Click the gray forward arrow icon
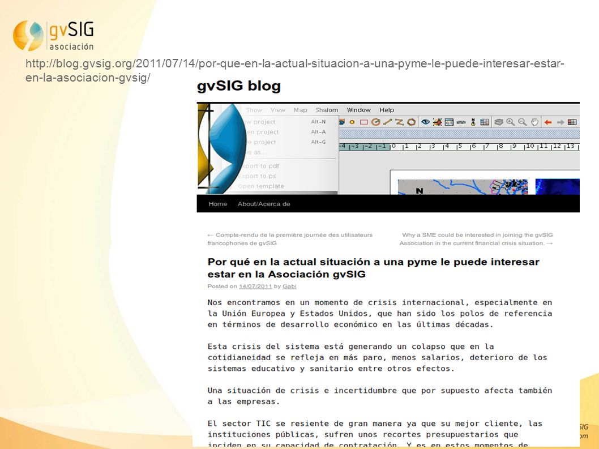This screenshot has width=599, height=449. [561, 122]
